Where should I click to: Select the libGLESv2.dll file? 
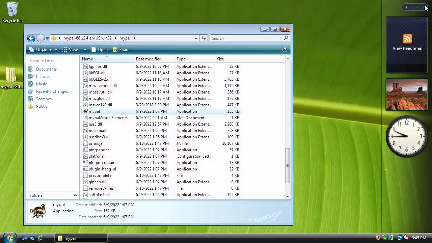[x=100, y=79]
